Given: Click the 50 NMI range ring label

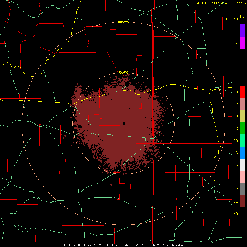Looking at the screenshot, I should 123,72.
